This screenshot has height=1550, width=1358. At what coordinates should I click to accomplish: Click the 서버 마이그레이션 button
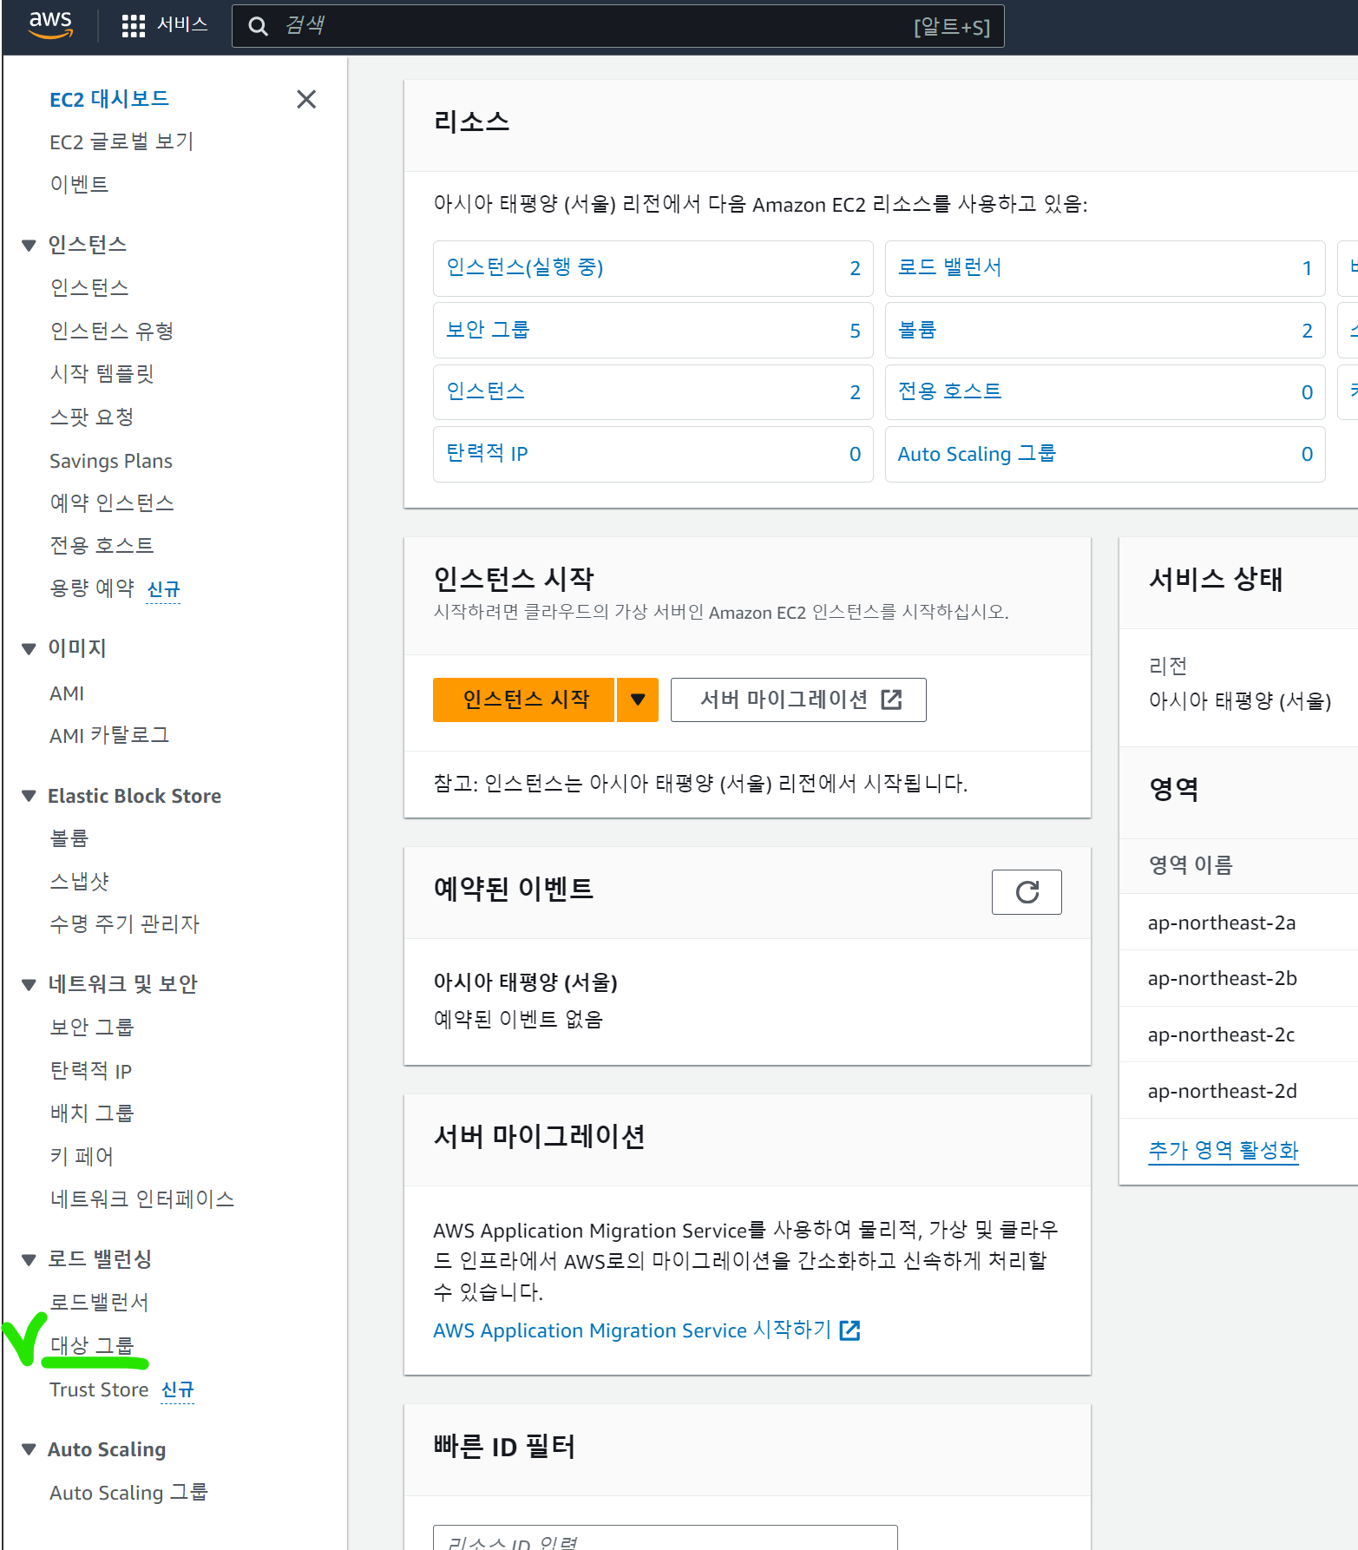click(x=798, y=699)
